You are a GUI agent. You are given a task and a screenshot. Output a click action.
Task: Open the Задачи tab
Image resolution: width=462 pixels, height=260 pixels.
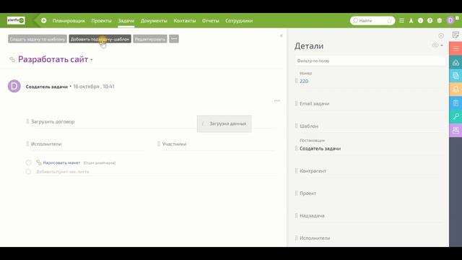pyautogui.click(x=126, y=21)
